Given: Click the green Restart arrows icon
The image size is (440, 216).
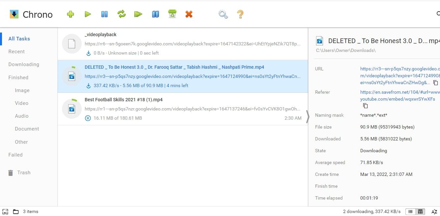Looking at the screenshot, I should click(122, 14).
